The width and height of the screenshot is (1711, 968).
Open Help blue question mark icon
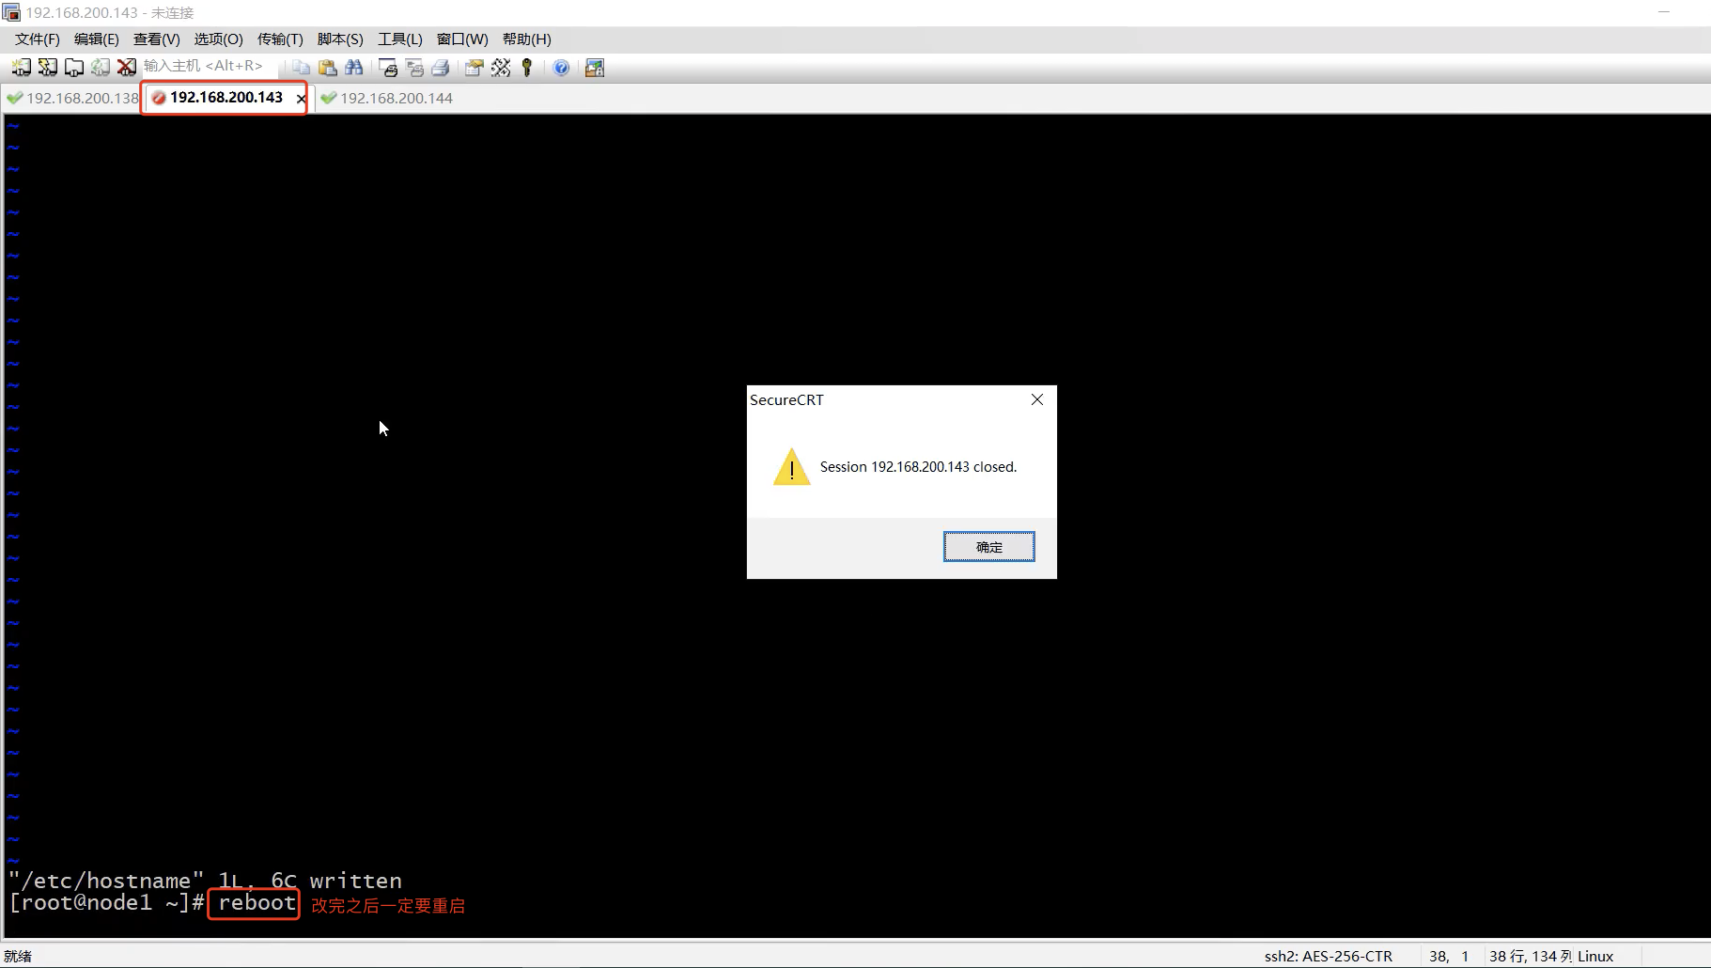[561, 68]
